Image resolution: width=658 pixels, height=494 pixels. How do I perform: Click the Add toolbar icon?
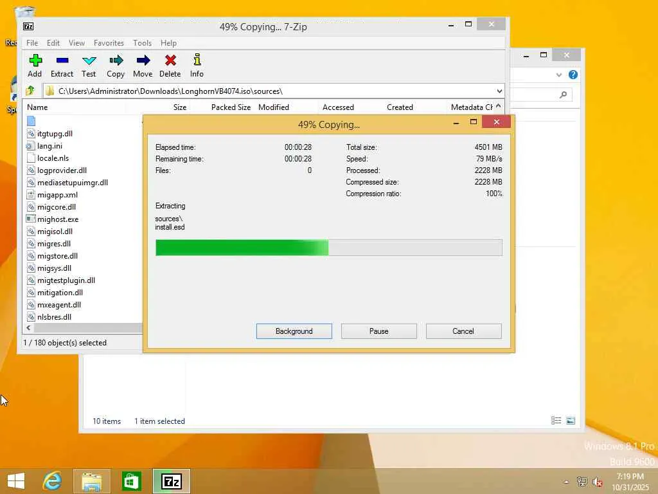click(x=35, y=60)
